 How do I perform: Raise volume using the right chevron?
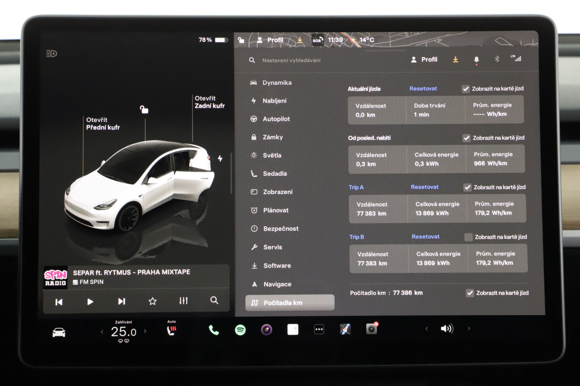click(468, 329)
